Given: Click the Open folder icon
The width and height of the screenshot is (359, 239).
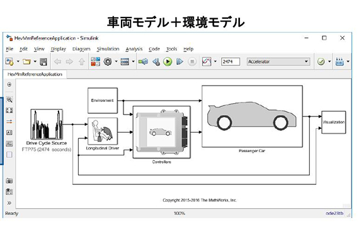Looking at the screenshot, I should (26, 62).
